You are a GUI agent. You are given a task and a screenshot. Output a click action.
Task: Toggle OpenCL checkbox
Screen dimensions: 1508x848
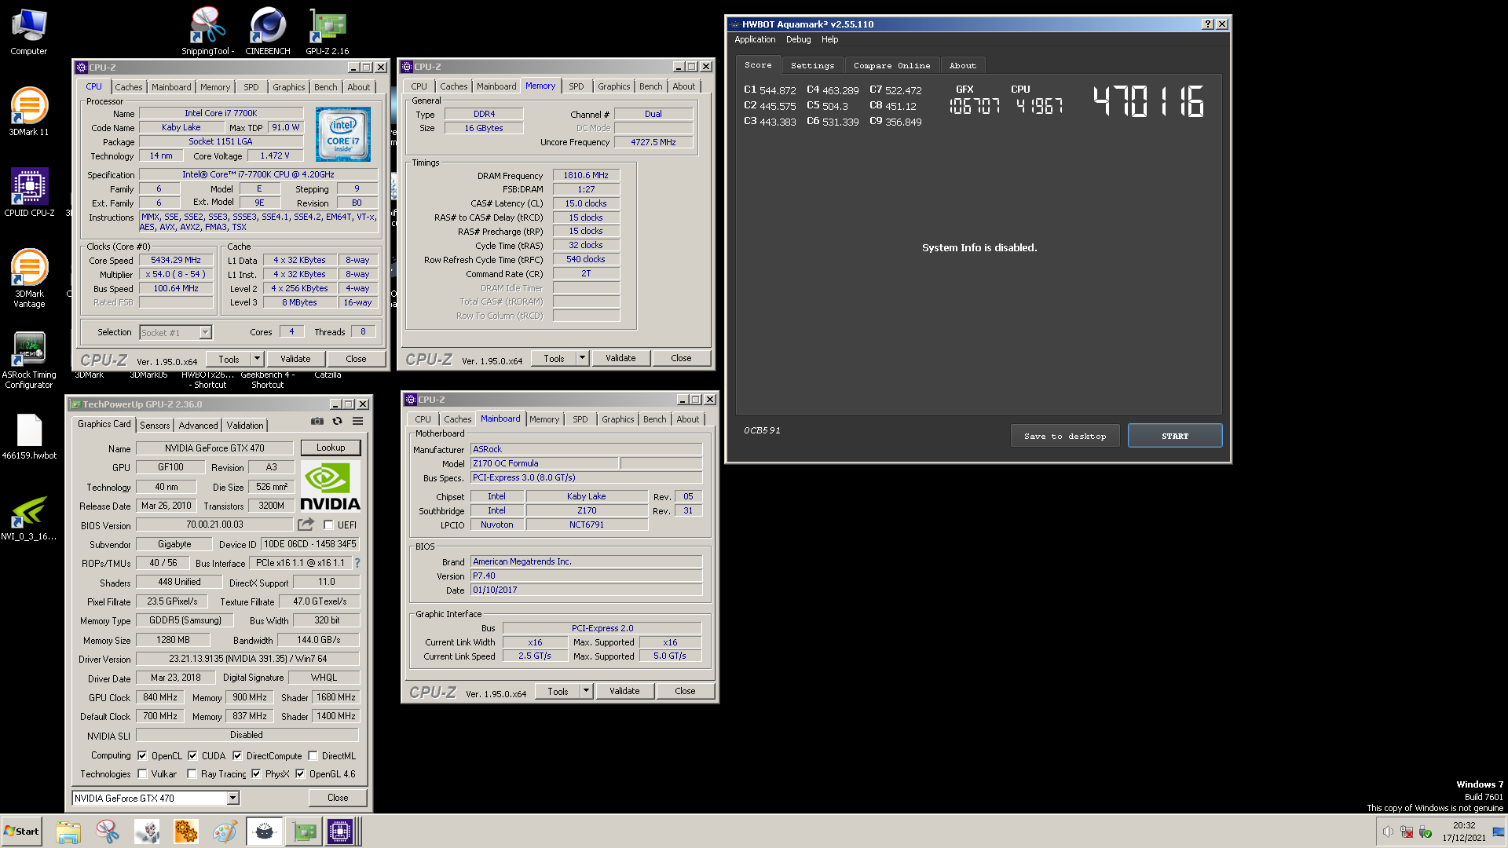[142, 755]
